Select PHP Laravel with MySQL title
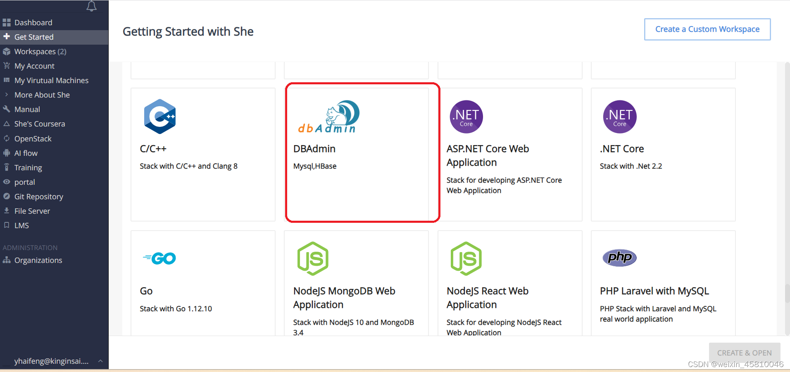 (654, 291)
